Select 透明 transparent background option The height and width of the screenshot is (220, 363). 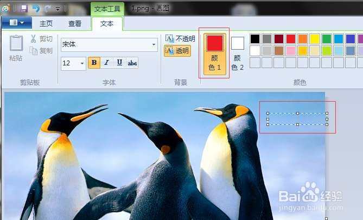click(177, 51)
